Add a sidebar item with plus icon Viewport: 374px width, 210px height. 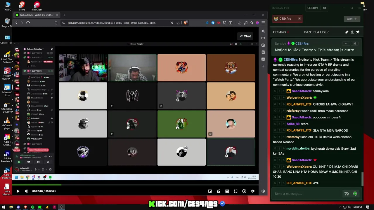pyautogui.click(x=263, y=66)
